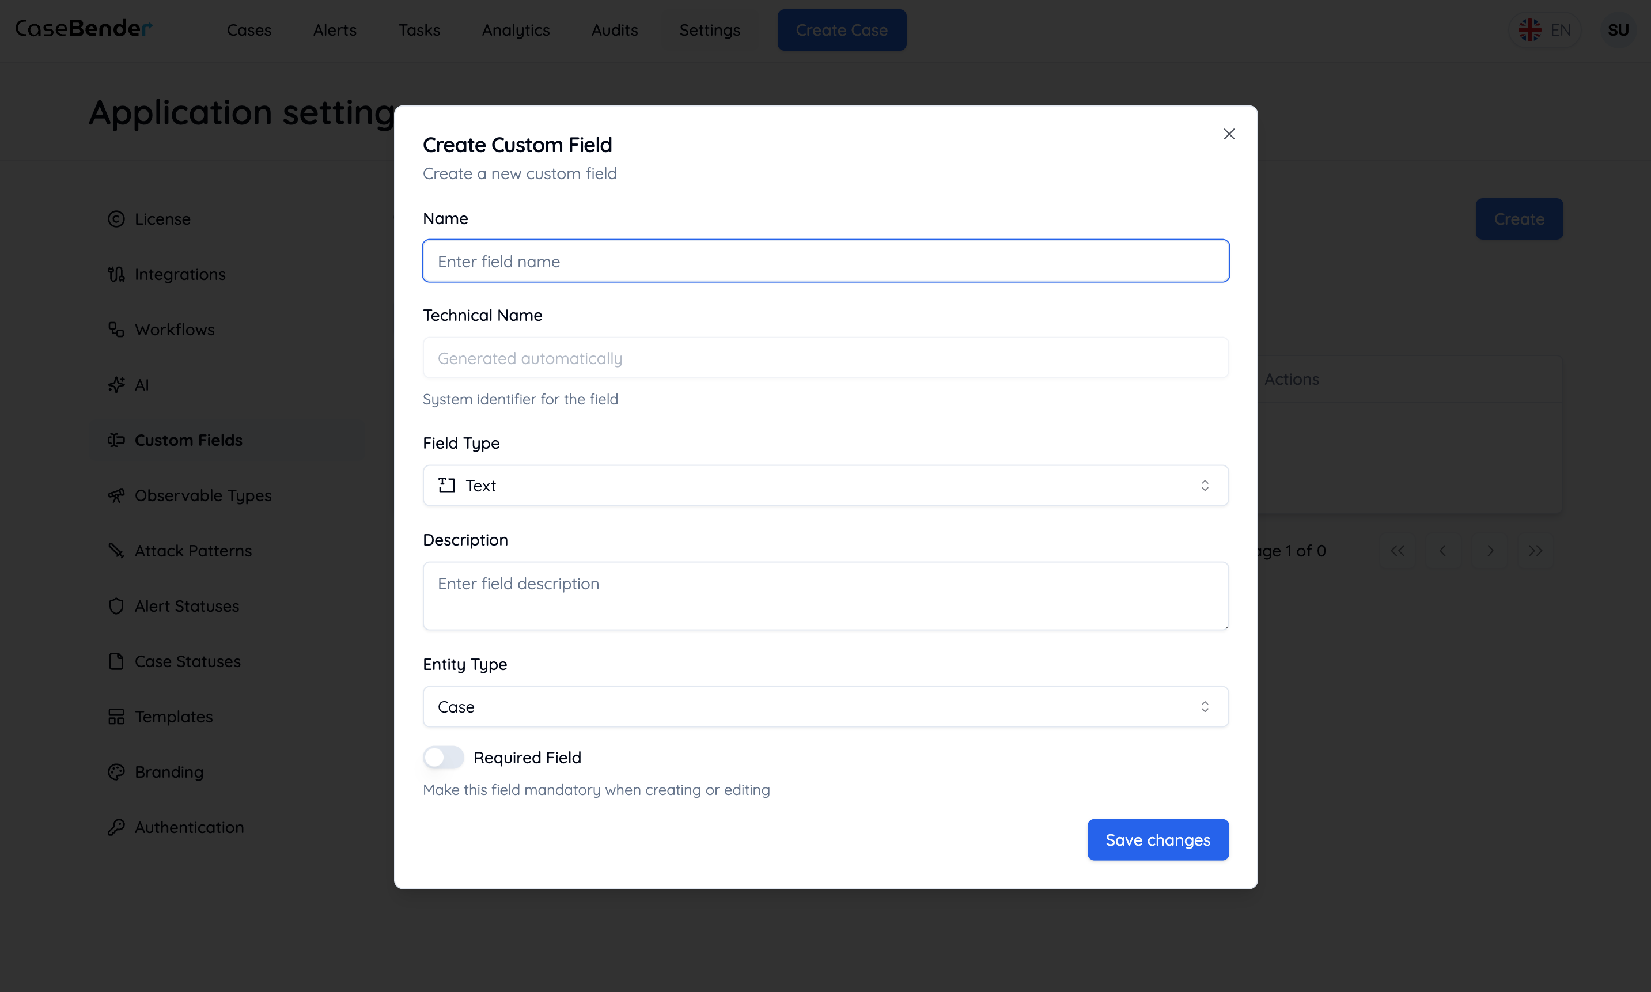This screenshot has width=1651, height=992.
Task: Open the Field Type dropdown showing Text
Action: 825,485
